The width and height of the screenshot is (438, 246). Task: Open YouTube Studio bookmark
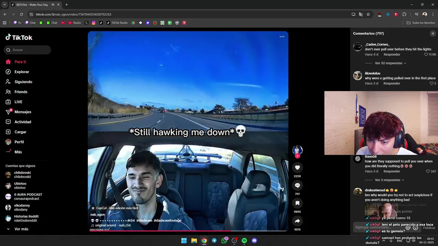(75, 23)
